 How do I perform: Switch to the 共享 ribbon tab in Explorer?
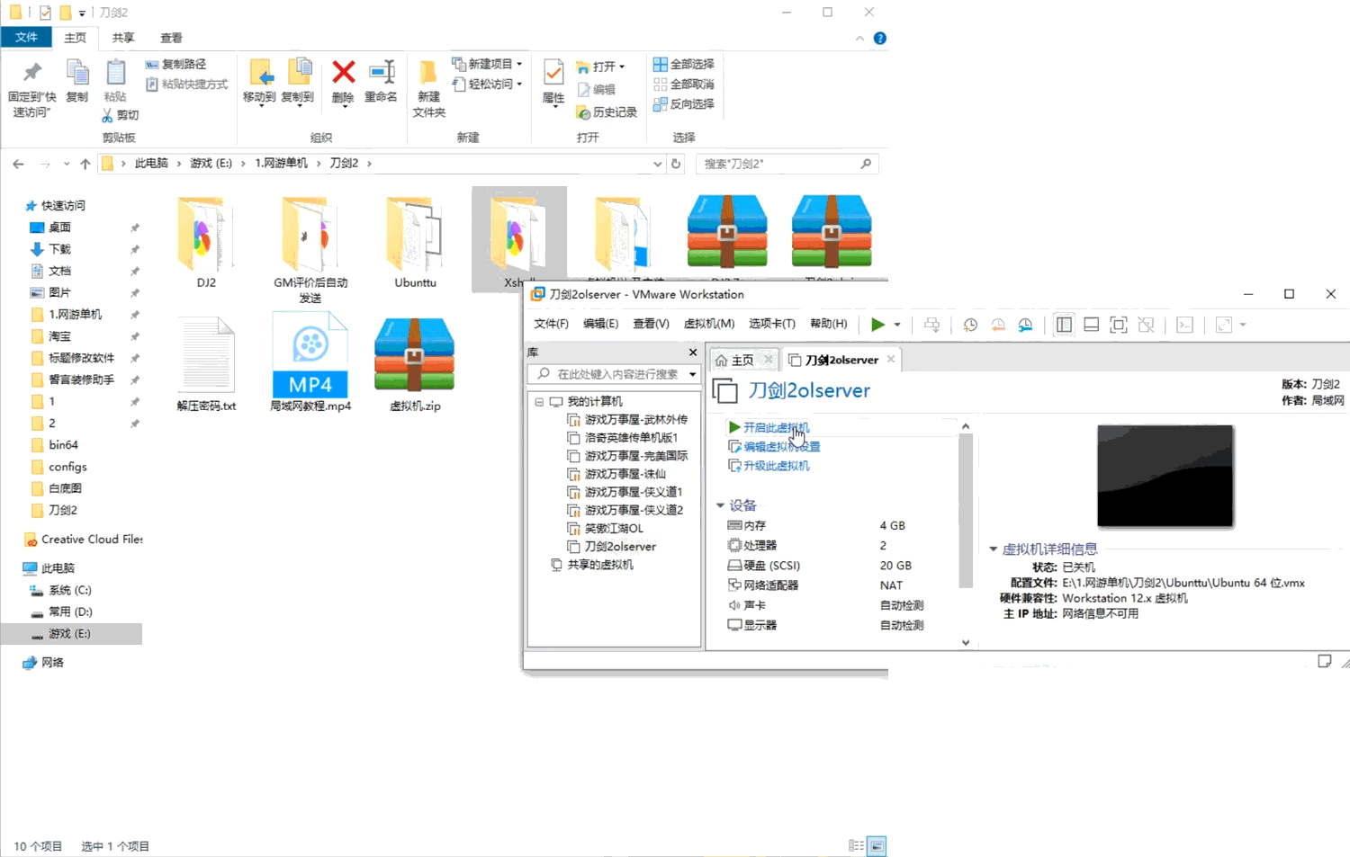point(123,38)
